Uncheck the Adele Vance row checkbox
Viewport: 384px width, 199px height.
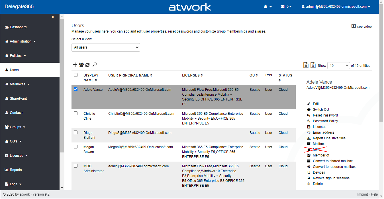click(75, 89)
